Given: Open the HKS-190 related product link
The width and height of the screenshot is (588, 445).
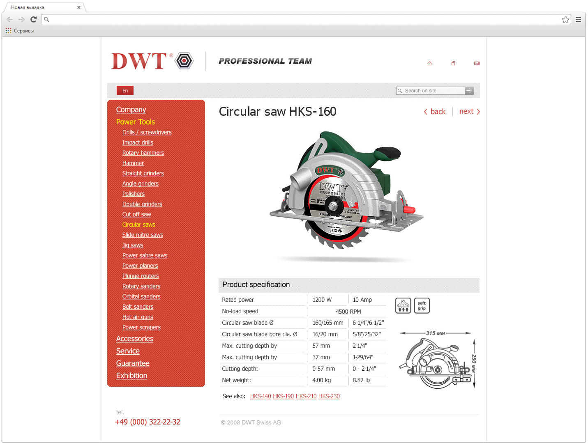Looking at the screenshot, I should pyautogui.click(x=284, y=396).
